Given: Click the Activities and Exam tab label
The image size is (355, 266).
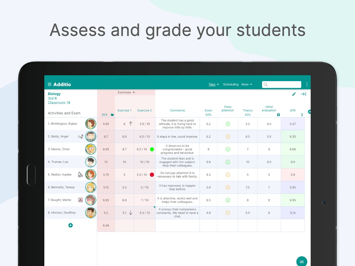Looking at the screenshot, I should click(64, 113).
